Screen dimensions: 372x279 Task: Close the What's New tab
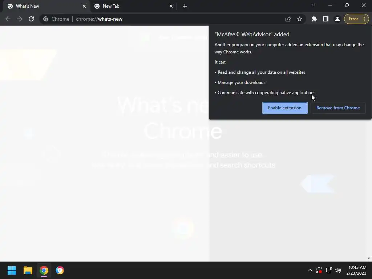[84, 6]
